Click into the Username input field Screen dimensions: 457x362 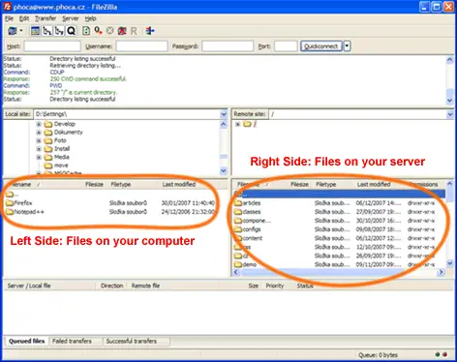click(x=142, y=46)
